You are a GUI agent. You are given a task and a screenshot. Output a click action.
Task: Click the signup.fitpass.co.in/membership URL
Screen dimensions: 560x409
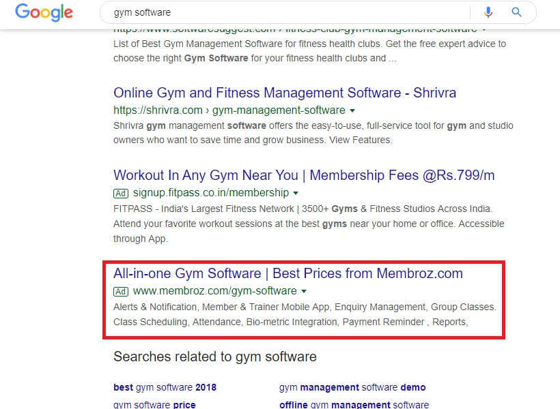point(211,193)
